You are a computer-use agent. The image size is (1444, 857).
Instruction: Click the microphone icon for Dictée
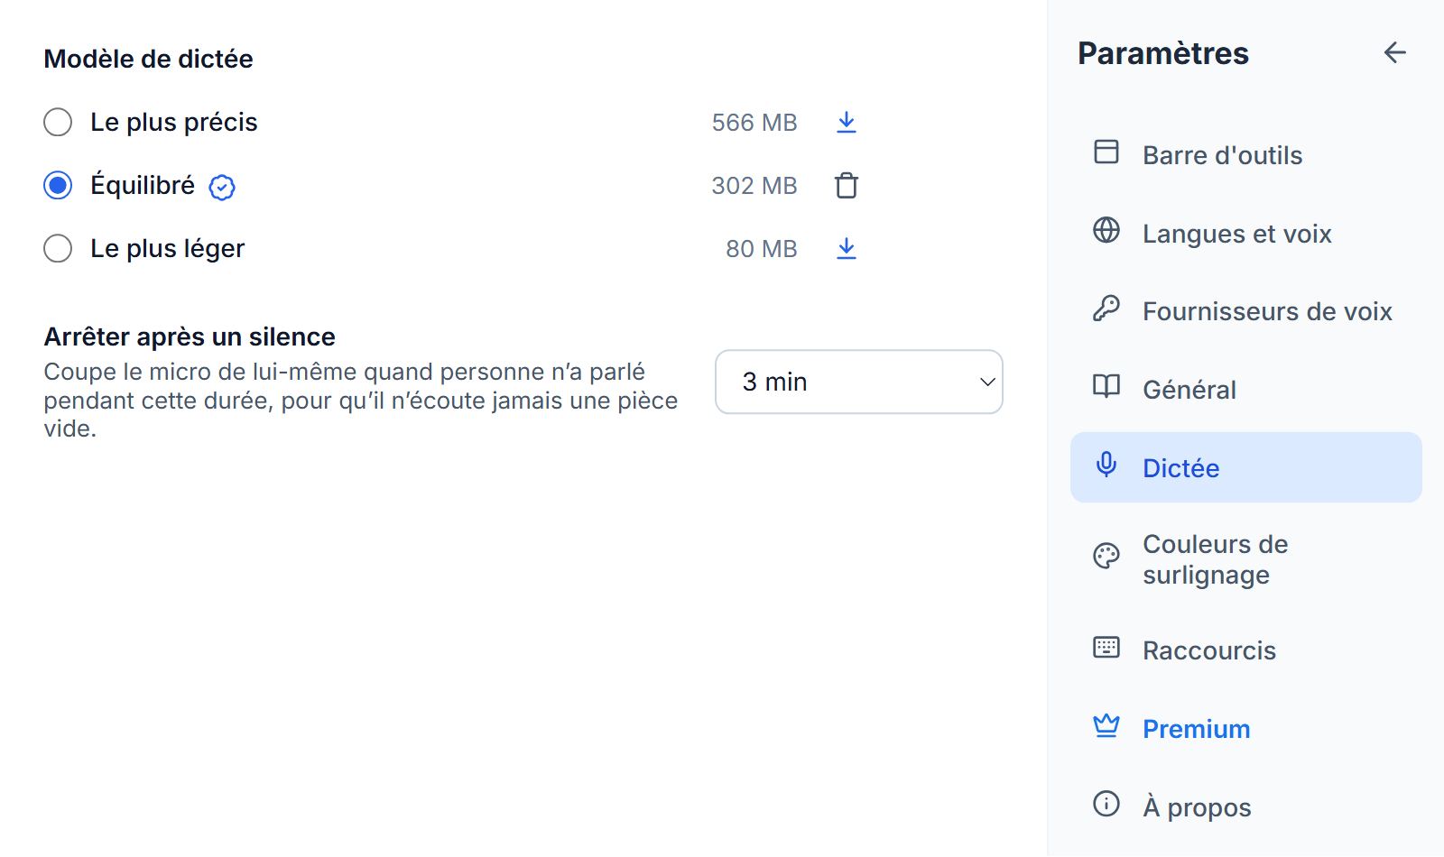(1106, 465)
